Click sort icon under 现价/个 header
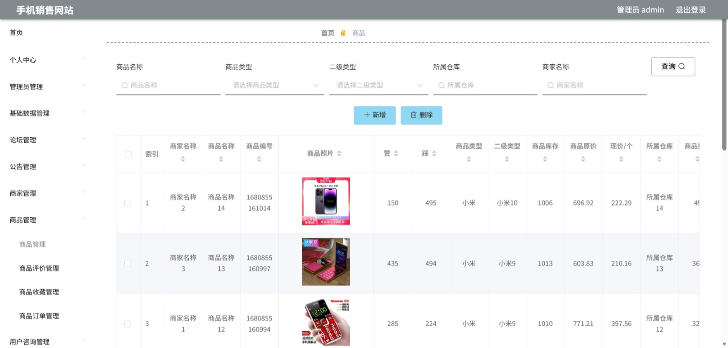The height and width of the screenshot is (348, 728). click(x=621, y=159)
